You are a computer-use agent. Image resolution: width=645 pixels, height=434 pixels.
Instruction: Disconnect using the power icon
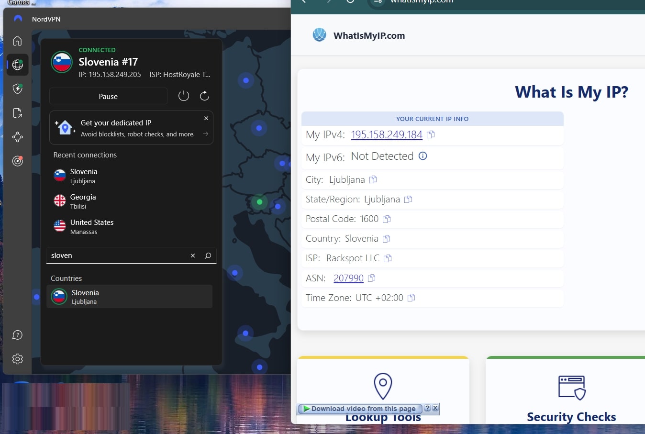pos(184,96)
